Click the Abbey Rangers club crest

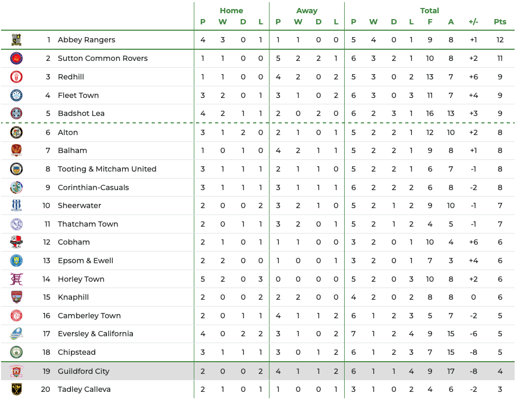point(16,40)
